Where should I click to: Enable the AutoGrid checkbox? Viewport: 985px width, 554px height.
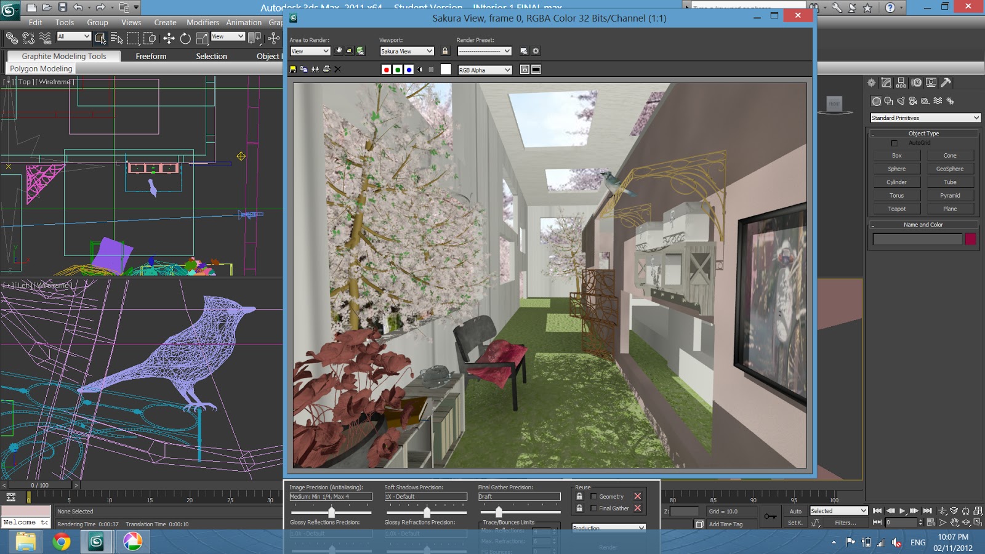(x=895, y=143)
